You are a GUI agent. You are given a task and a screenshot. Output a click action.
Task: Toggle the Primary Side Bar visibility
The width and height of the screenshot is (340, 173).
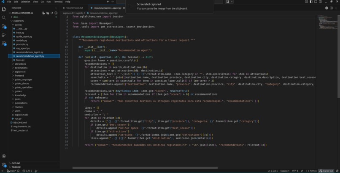(x=311, y=2)
